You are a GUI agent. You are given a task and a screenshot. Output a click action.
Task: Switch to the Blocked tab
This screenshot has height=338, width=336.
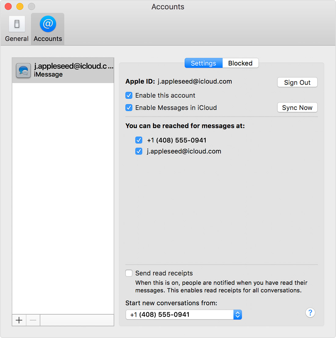(x=240, y=63)
